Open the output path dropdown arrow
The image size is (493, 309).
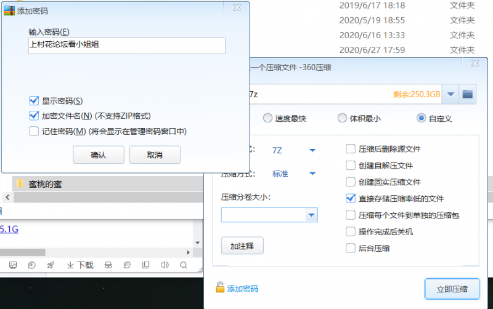click(x=450, y=94)
